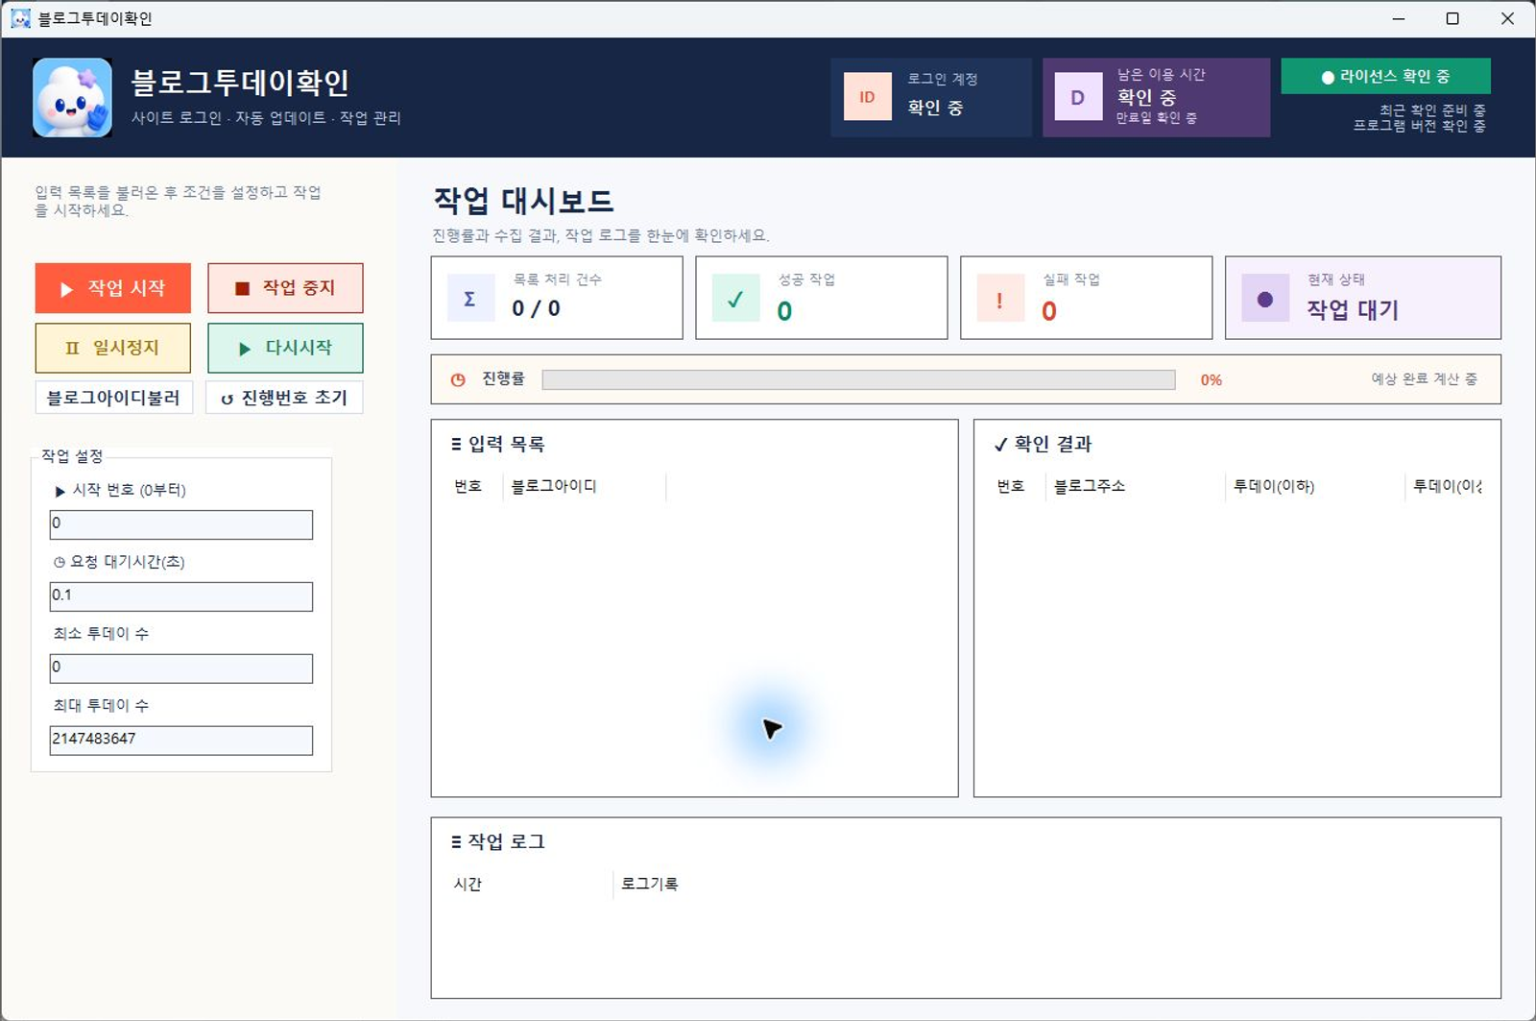Click the sigma icon in processed count card
This screenshot has width=1536, height=1021.
tap(470, 298)
